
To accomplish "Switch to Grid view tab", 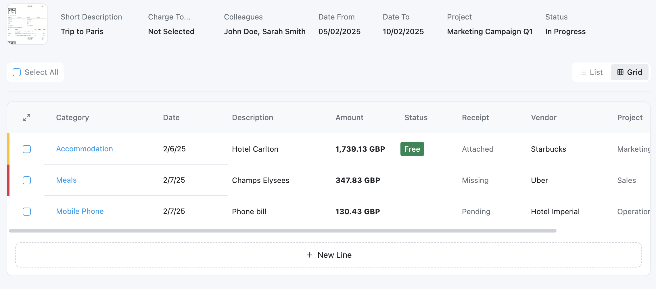I will (x=630, y=72).
